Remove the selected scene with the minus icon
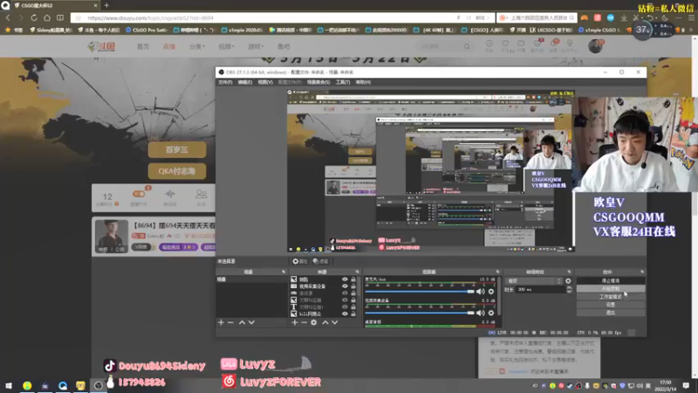 [230, 322]
